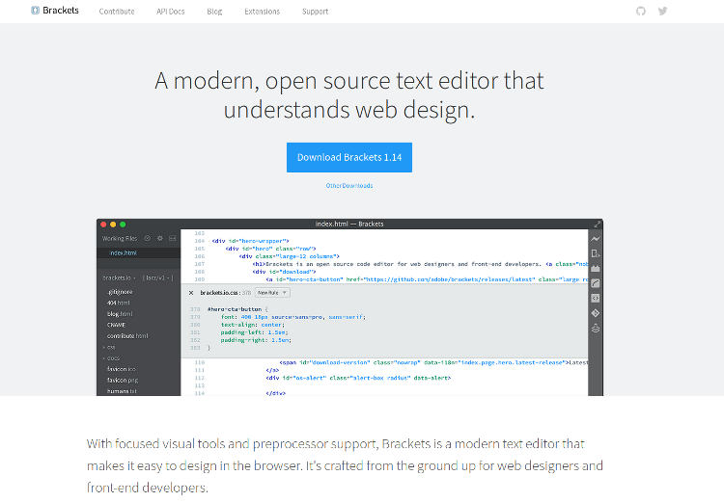This screenshot has height=502, width=724.
Task: Open contribute.html in the file tree
Action: [x=127, y=336]
